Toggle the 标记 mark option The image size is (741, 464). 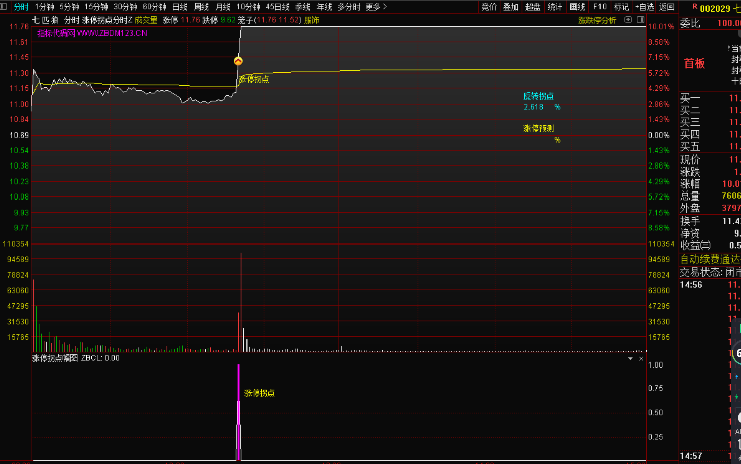point(621,7)
